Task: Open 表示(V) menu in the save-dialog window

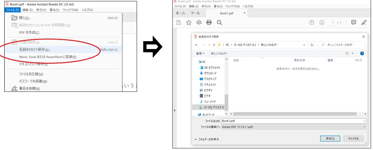Action: [206, 7]
